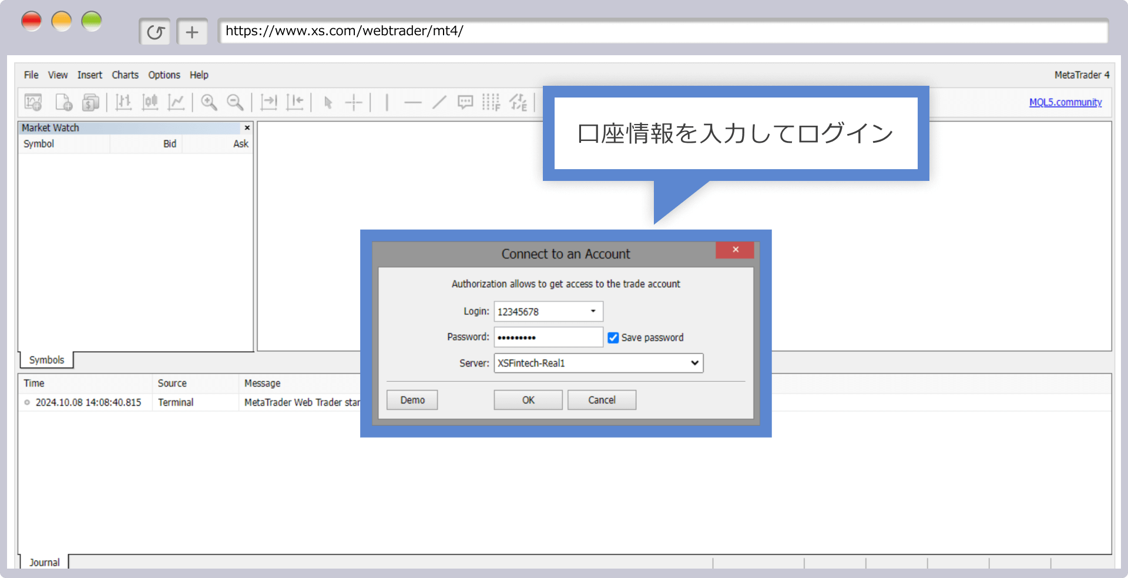Select the text label tool
Image resolution: width=1128 pixels, height=578 pixels.
465,102
